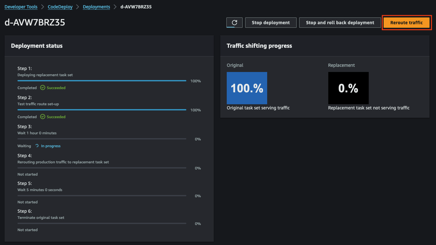Viewport: 436px width, 245px height.
Task: Click the Step 4 progress bar
Action: [102, 168]
